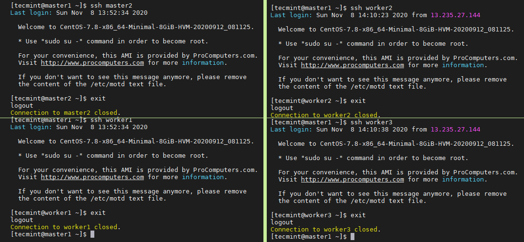Open the procomputers.com link in master2 pane
Screen dimensions: 524x242
[x=92, y=63]
